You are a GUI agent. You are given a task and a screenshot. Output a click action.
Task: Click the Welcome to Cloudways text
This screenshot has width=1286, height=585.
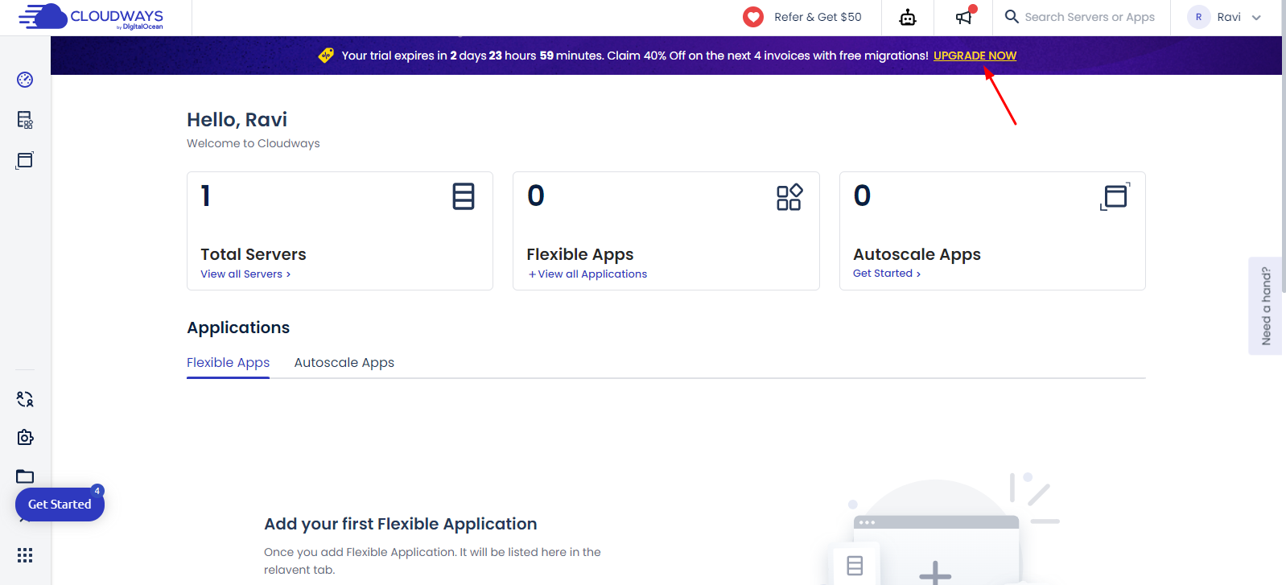253,143
